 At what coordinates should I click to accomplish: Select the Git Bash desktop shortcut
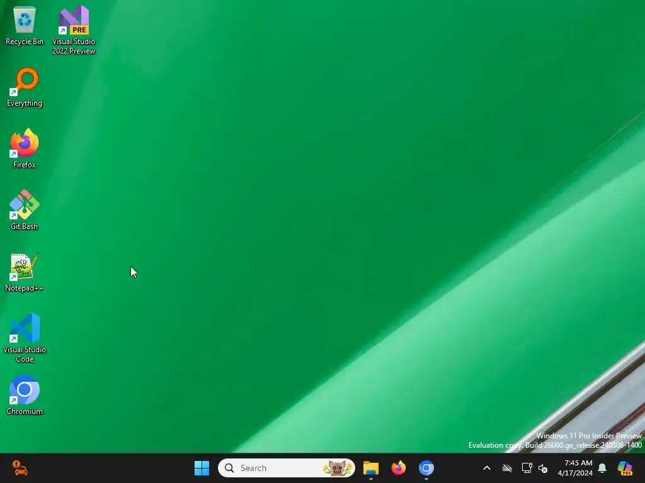click(x=25, y=210)
